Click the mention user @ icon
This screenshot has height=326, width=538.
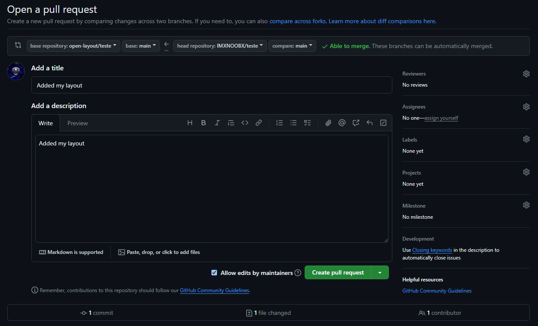coord(342,123)
